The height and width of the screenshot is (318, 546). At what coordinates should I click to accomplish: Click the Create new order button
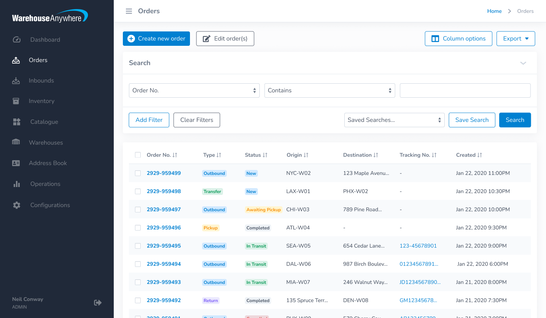click(156, 38)
